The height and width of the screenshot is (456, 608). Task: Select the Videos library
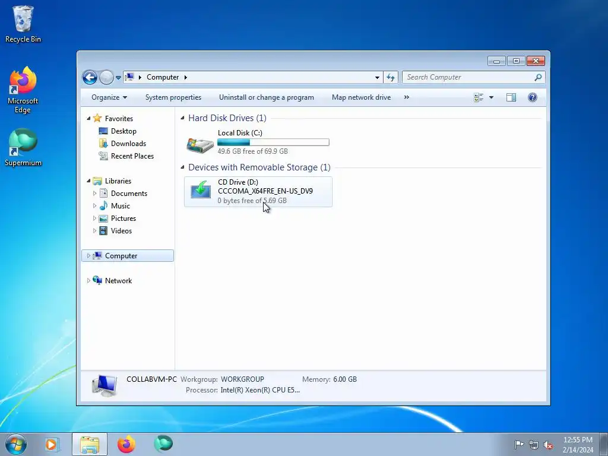pyautogui.click(x=121, y=231)
